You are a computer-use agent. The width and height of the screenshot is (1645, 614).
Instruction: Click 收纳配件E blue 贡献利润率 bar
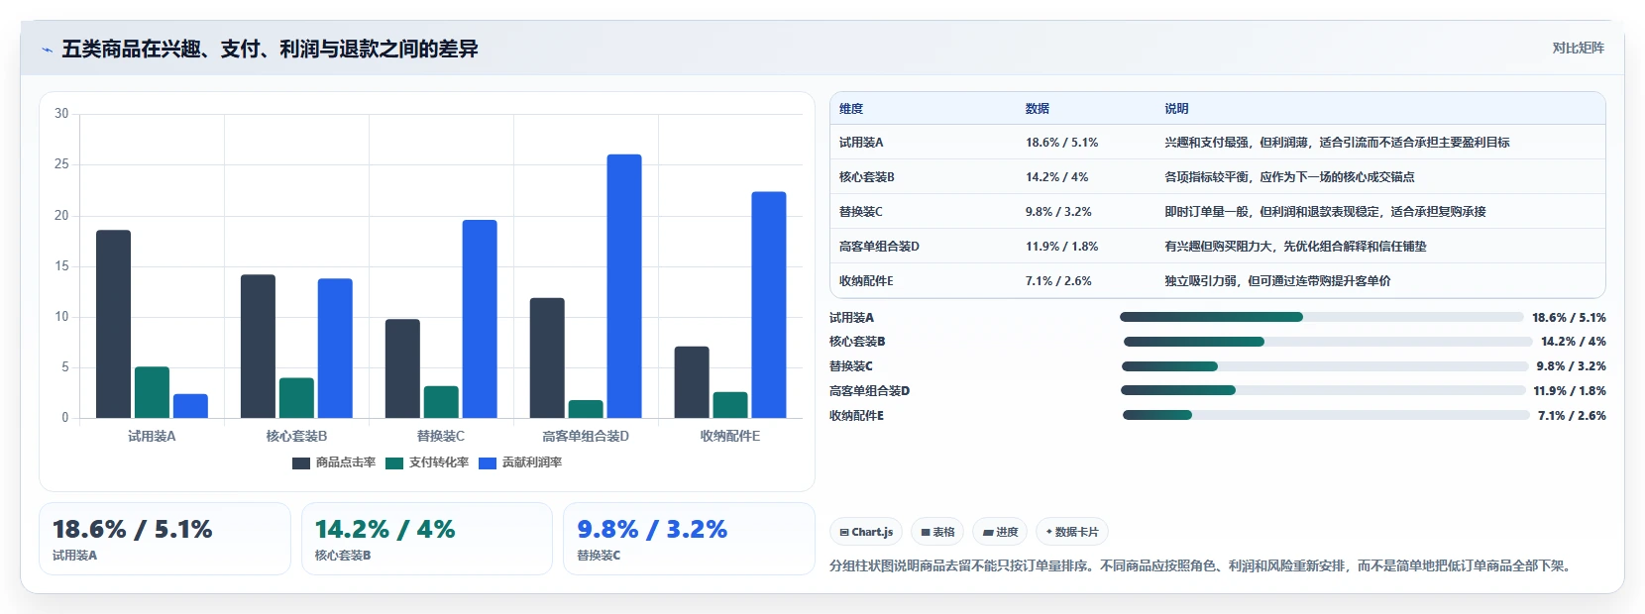pos(769,305)
